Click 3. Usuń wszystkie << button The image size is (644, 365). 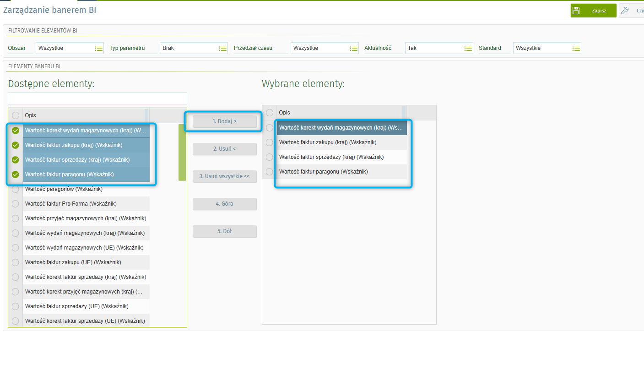224,176
